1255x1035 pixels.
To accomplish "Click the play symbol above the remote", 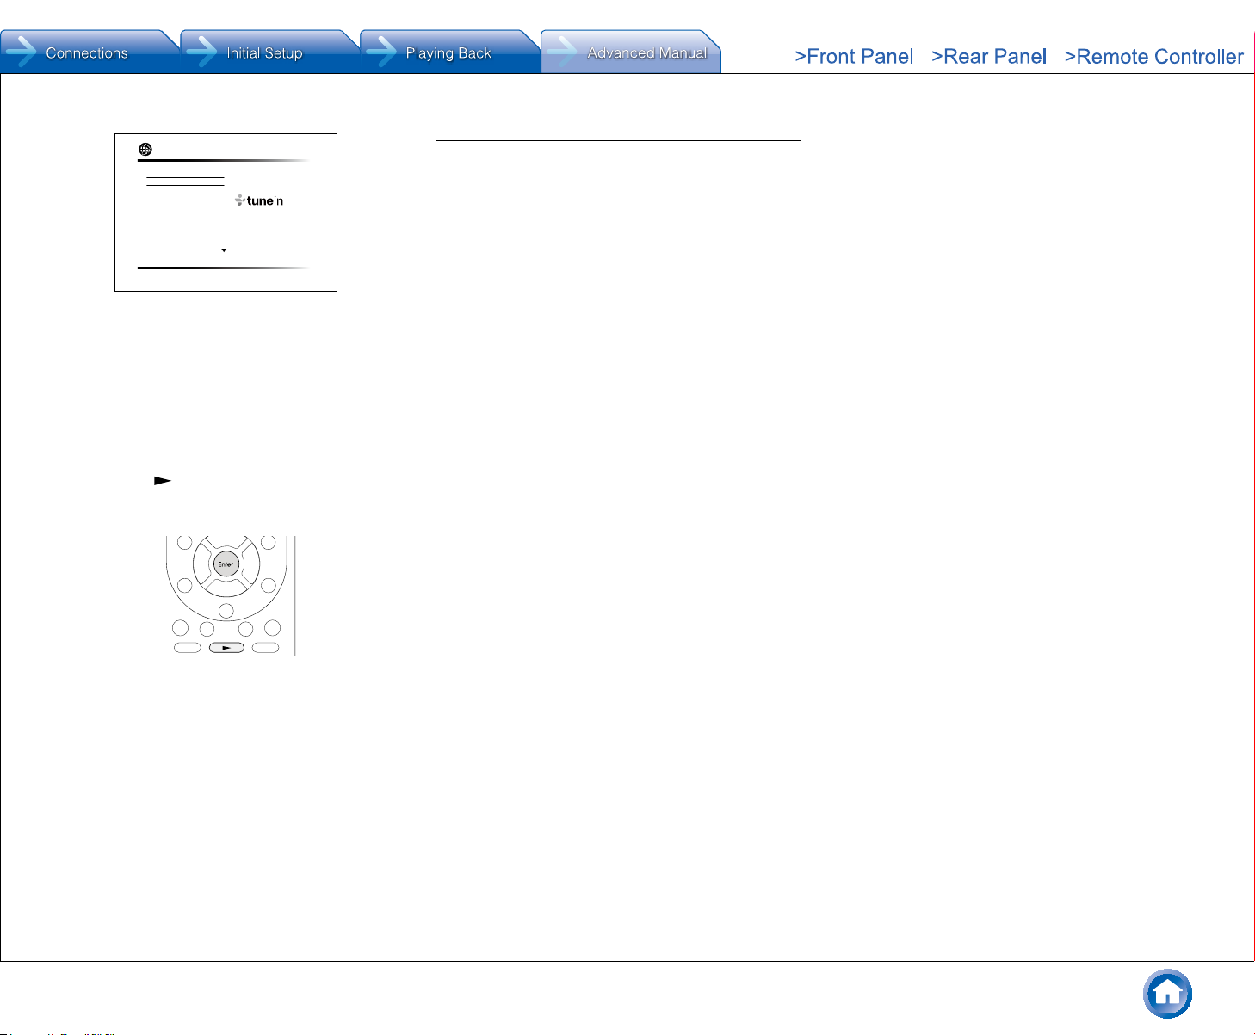I will point(163,481).
